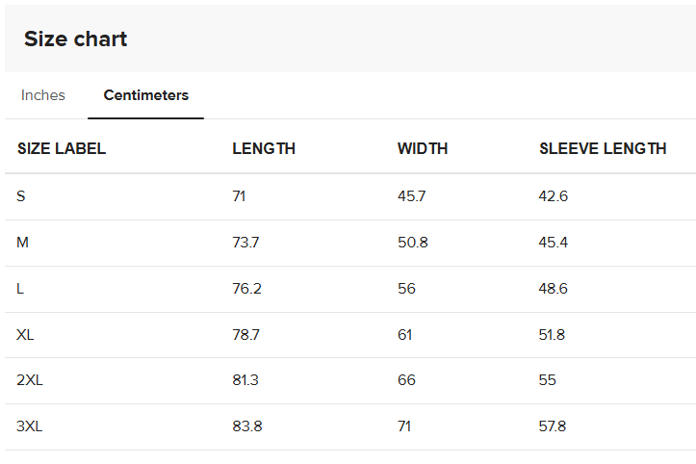This screenshot has width=696, height=464.
Task: Click the LENGTH column header
Action: tap(264, 148)
